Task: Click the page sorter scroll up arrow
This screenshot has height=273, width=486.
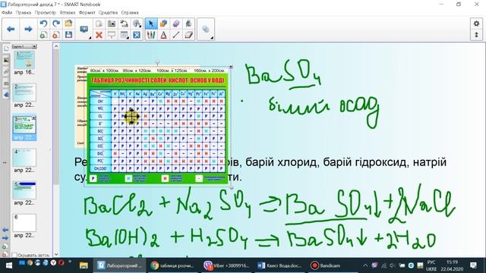Action: pos(56,46)
